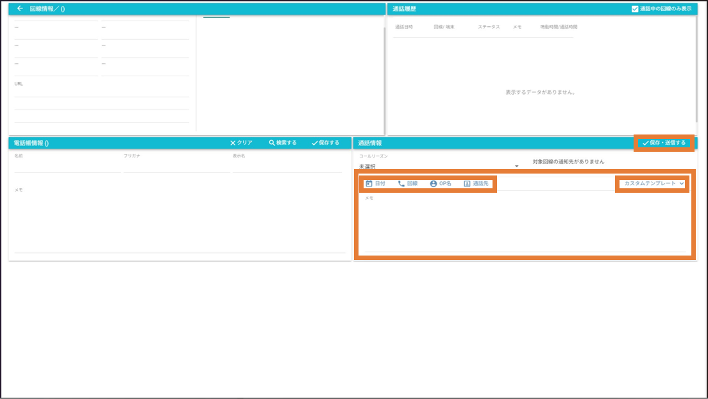Screen dimensions: 708x399
Task: Click the 名前 input field
Action: tap(67, 167)
